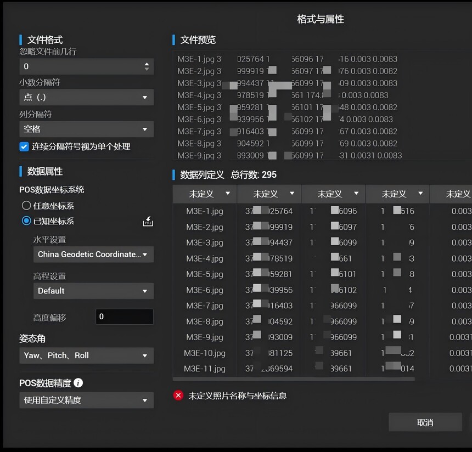This screenshot has height=452, width=472.
Task: Open the 列分隔符 dropdown showing 空格
Action: pos(86,129)
